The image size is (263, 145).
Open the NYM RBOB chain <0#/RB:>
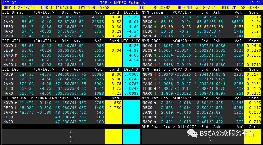click(182, 41)
